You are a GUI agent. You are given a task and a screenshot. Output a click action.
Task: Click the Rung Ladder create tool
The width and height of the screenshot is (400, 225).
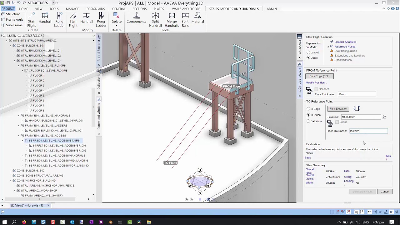point(59,20)
